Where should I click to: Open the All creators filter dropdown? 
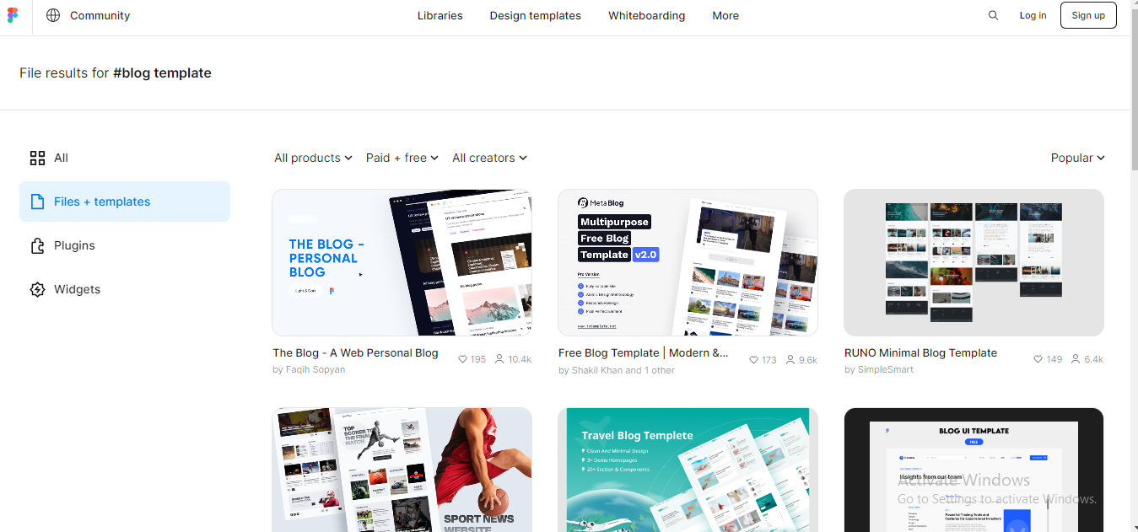(x=489, y=158)
